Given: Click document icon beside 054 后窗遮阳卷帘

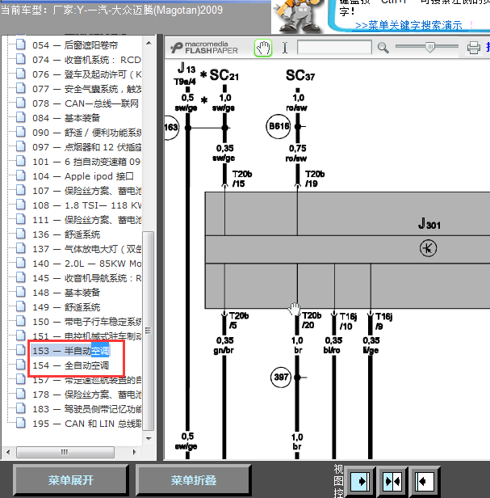Looking at the screenshot, I should [21, 44].
